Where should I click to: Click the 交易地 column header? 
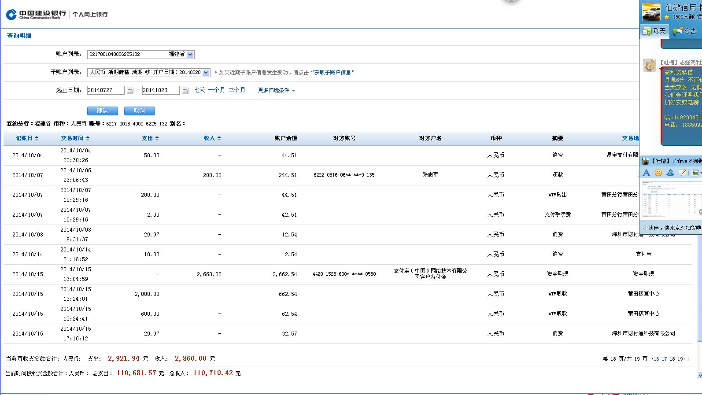[630, 138]
